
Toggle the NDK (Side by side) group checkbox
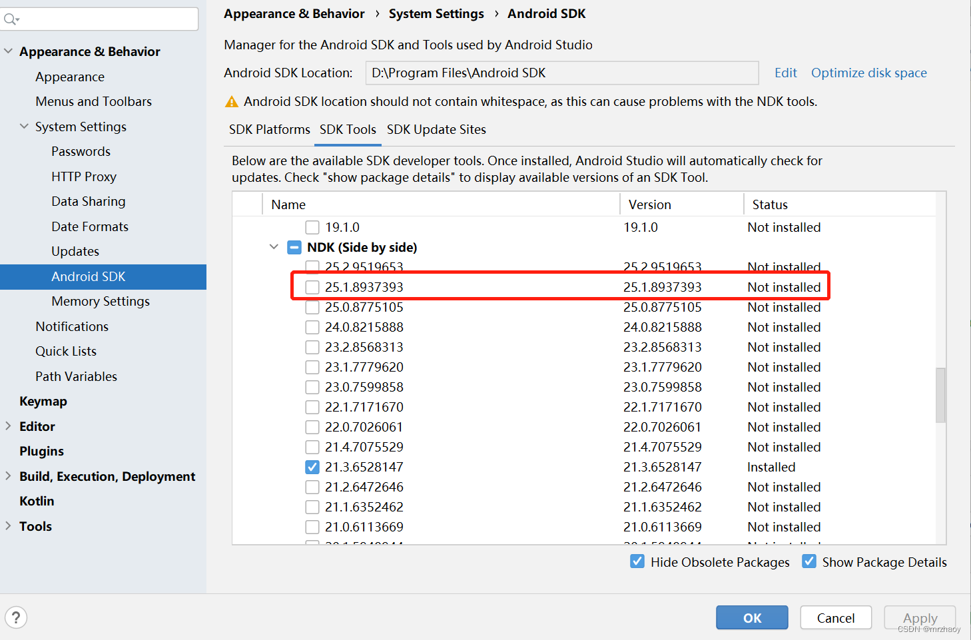coord(294,247)
